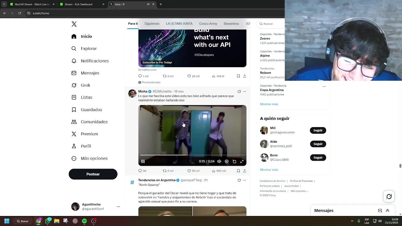Reply to the promoted X Developers post
This screenshot has height=226, width=402.
pos(140,76)
